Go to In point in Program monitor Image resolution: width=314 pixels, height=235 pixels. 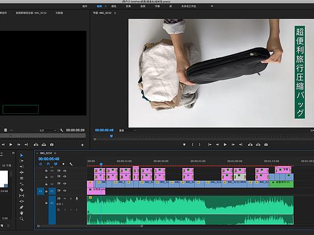click(210, 145)
